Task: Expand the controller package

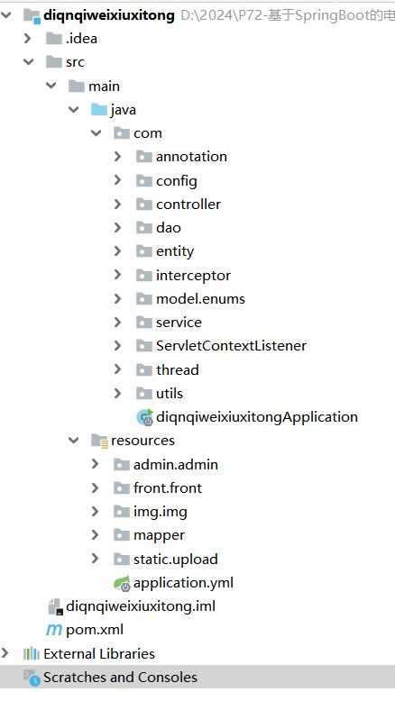Action: (x=117, y=205)
